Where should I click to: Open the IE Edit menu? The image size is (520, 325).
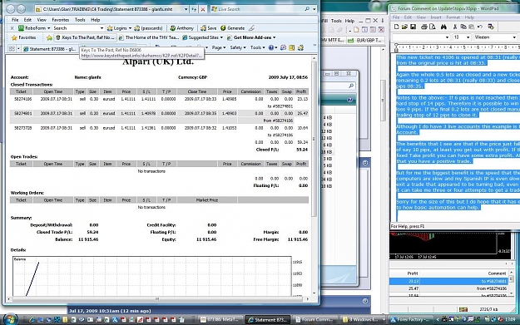click(x=27, y=20)
